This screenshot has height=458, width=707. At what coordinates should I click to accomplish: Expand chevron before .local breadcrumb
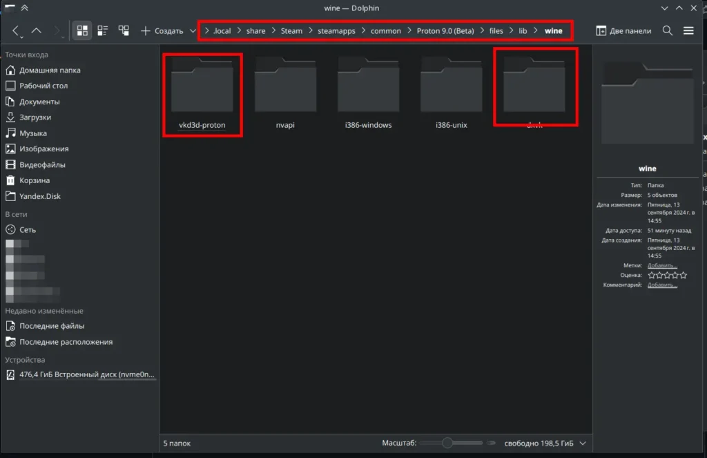click(x=206, y=30)
